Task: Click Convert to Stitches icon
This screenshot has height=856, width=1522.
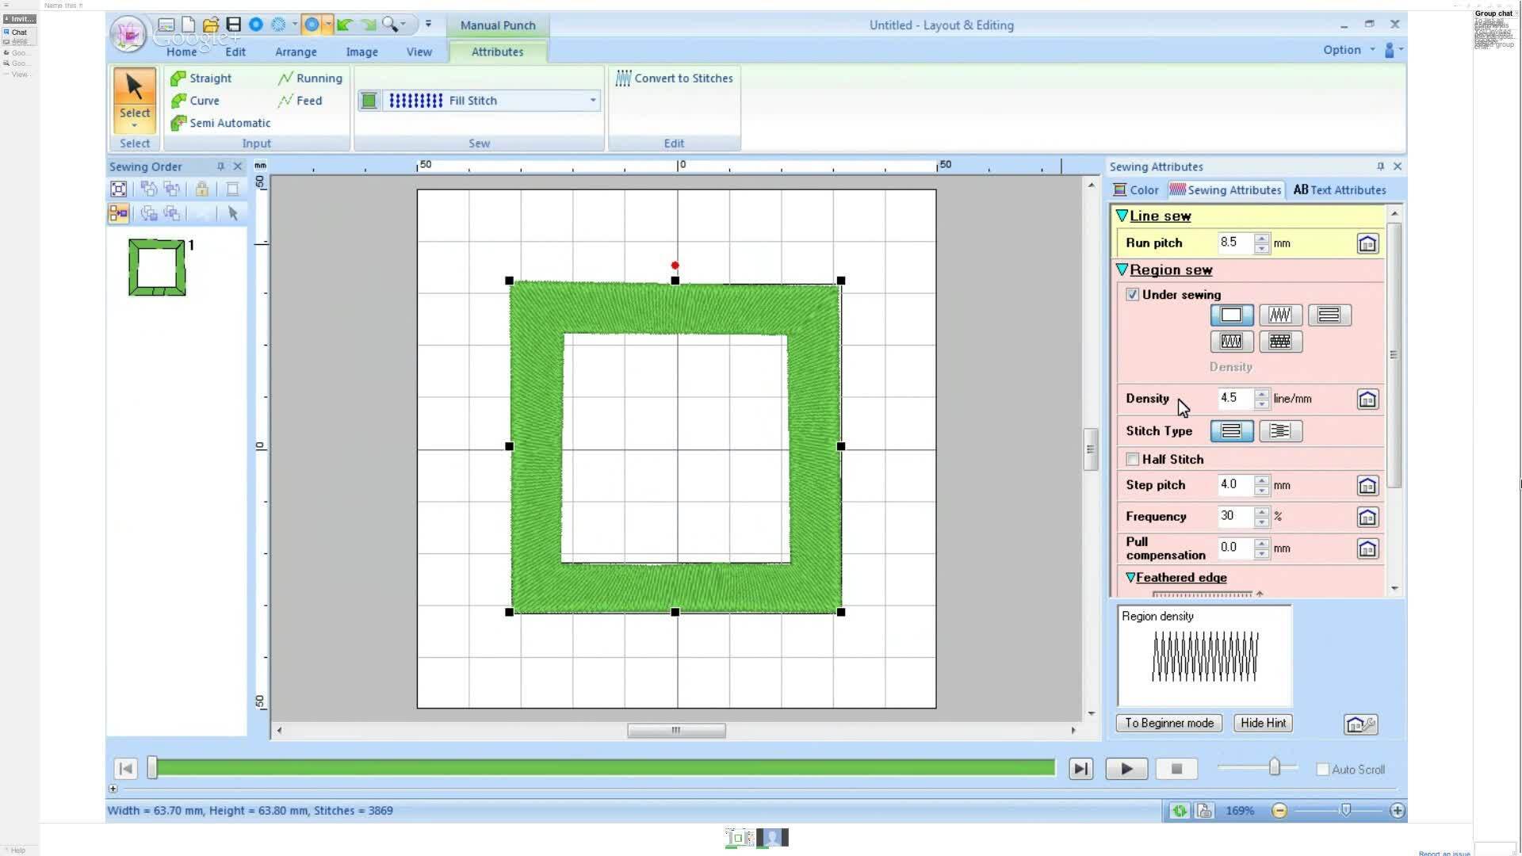Action: (624, 78)
